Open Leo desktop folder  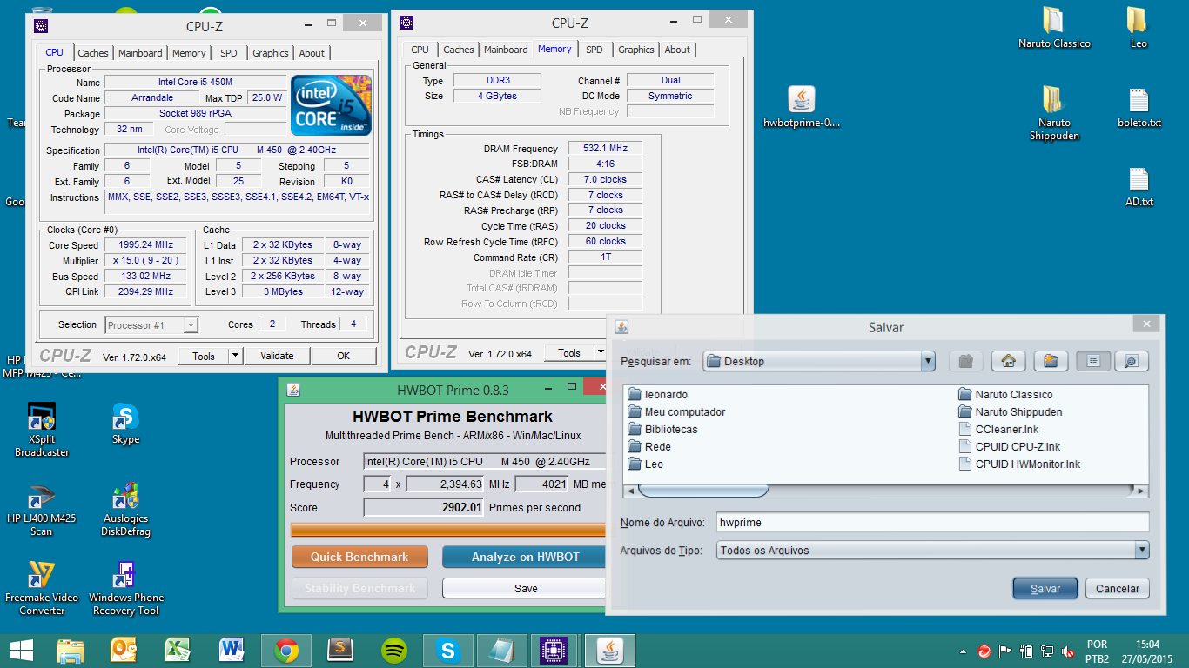coord(1139,28)
